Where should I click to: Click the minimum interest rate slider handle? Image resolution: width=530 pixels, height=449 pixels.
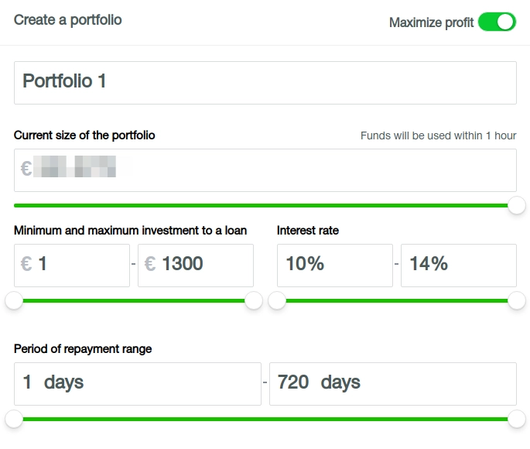click(x=277, y=301)
